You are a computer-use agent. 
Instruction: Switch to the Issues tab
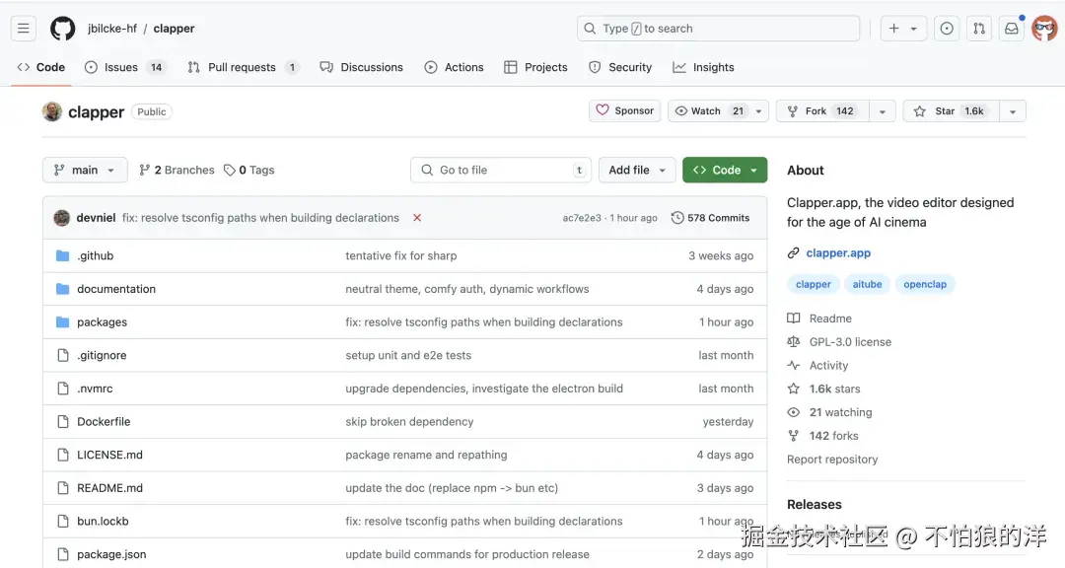tap(126, 67)
